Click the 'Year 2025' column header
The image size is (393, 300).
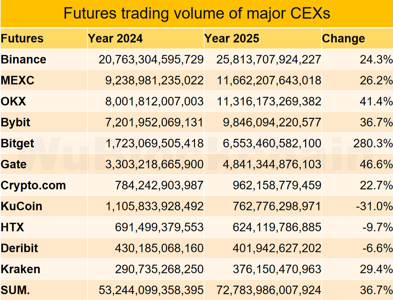coord(232,38)
